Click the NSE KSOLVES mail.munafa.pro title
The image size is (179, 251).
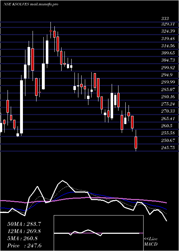point(30,4)
